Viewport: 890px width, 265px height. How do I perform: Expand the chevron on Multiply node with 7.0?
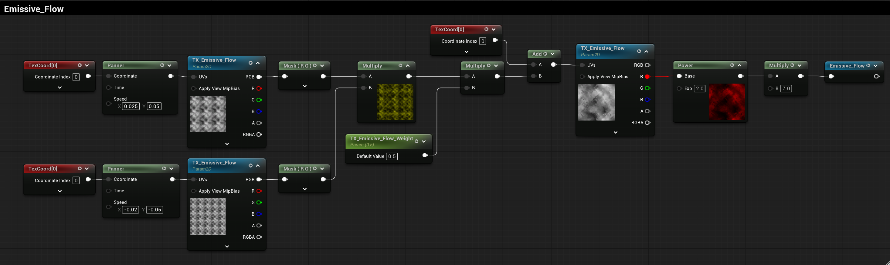coord(800,65)
